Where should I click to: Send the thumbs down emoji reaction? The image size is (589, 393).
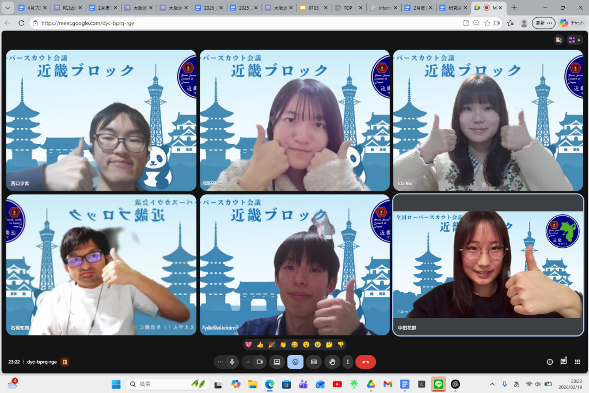point(340,345)
